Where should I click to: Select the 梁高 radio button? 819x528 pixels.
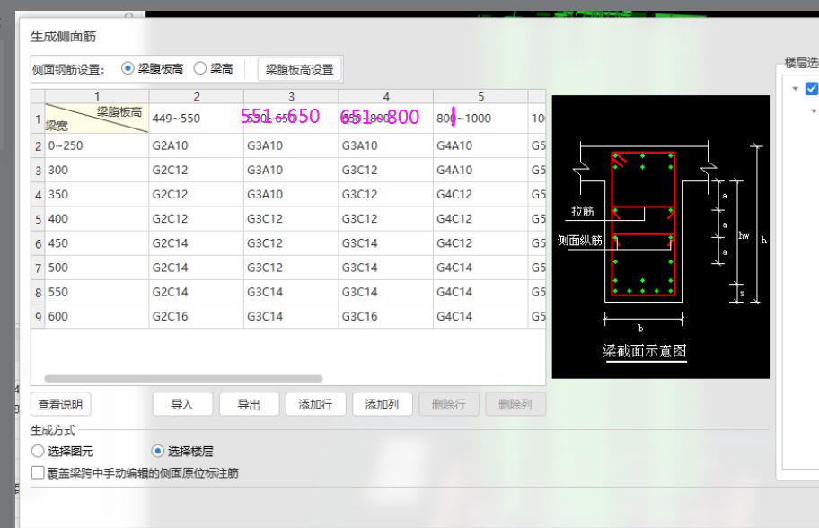199,68
